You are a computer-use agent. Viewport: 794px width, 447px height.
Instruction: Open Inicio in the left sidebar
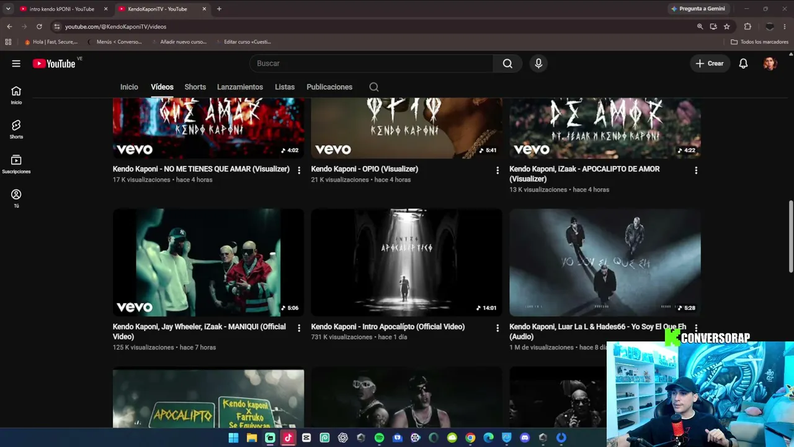(x=16, y=95)
